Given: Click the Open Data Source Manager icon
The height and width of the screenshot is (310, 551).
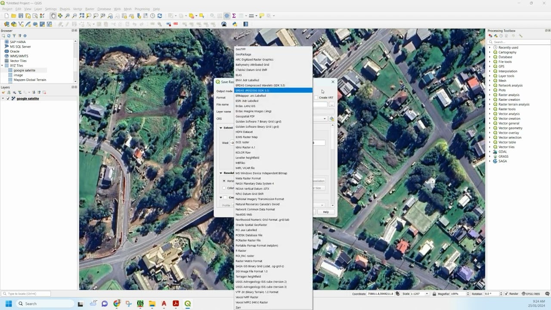Looking at the screenshot, I should 7,24.
